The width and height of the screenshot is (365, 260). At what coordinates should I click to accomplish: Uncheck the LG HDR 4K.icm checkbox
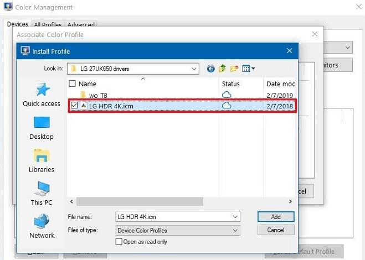click(74, 105)
